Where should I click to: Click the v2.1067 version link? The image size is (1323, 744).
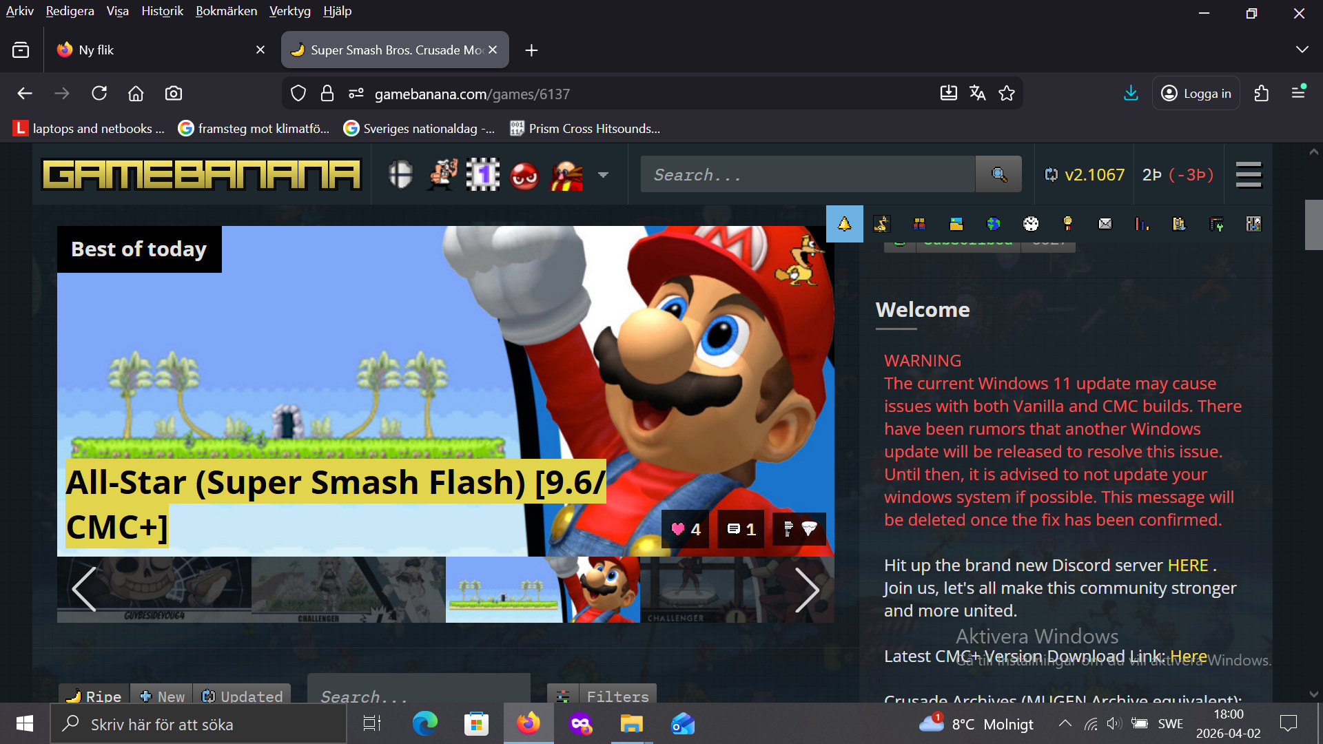point(1085,175)
